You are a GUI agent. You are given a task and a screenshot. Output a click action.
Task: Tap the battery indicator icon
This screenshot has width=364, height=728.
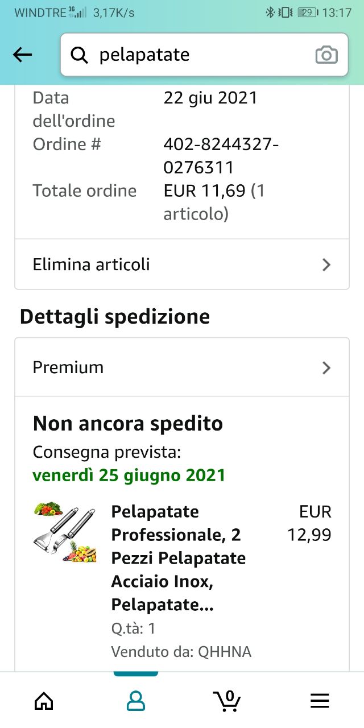(x=308, y=13)
